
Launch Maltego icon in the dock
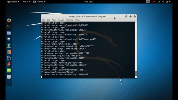point(9,58)
